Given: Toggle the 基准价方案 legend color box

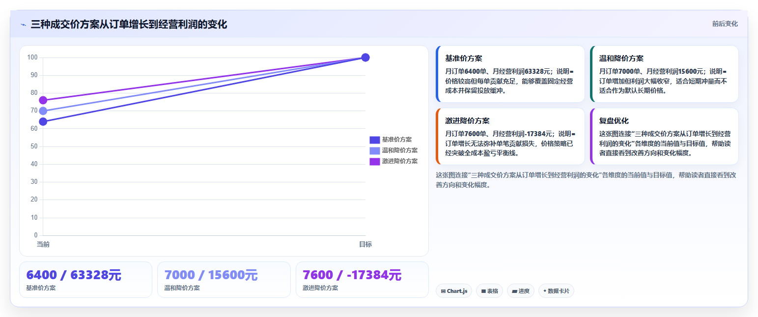Looking at the screenshot, I should tap(375, 140).
